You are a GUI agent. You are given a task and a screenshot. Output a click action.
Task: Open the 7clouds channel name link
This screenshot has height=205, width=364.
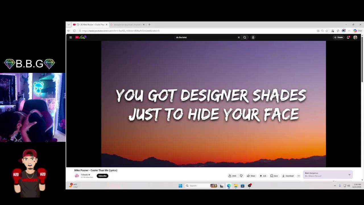(84, 175)
